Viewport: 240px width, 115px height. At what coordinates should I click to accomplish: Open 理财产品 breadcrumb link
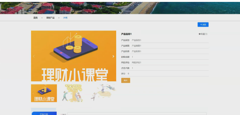50,18
